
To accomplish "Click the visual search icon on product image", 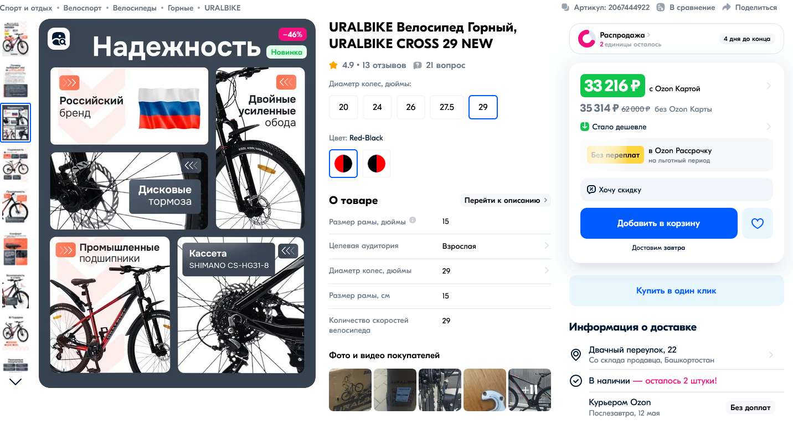I will tap(59, 39).
